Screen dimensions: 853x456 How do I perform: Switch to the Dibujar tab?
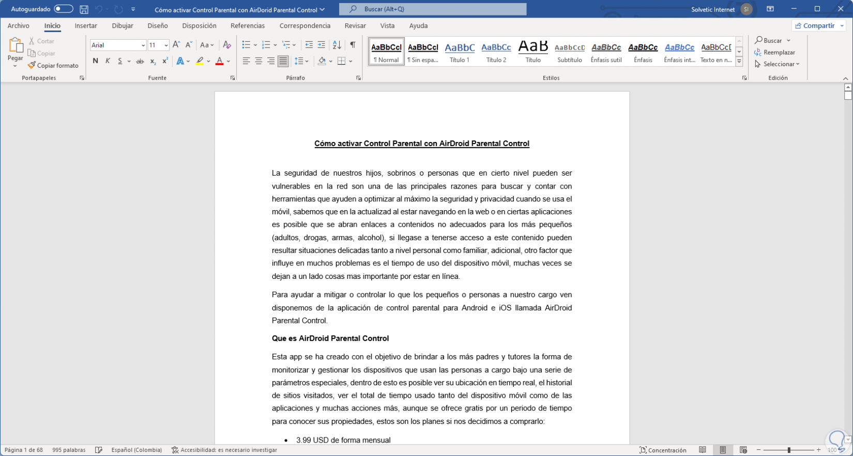click(123, 26)
